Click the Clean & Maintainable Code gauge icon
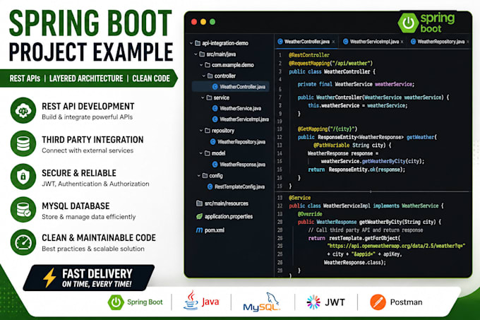This screenshot has width=480, height=320. [23, 242]
